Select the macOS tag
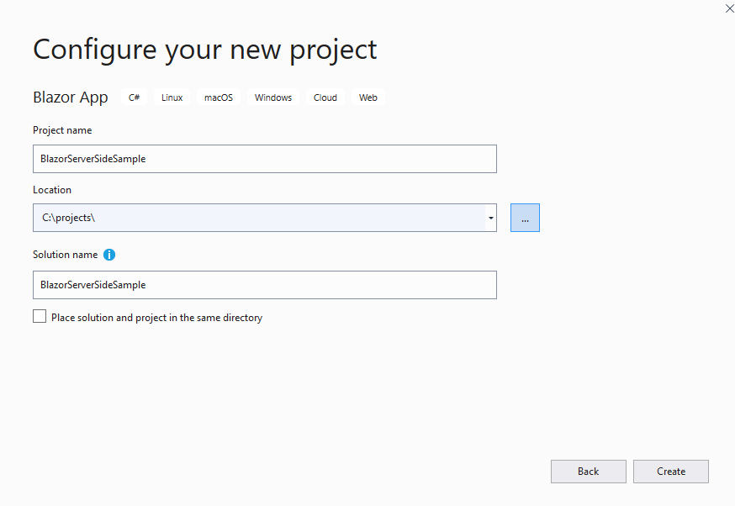Viewport: 735px width, 506px height. point(219,98)
